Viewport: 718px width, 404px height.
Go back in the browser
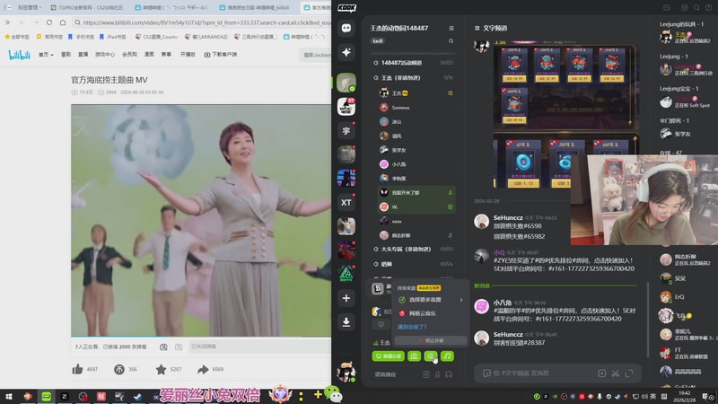pos(22,22)
